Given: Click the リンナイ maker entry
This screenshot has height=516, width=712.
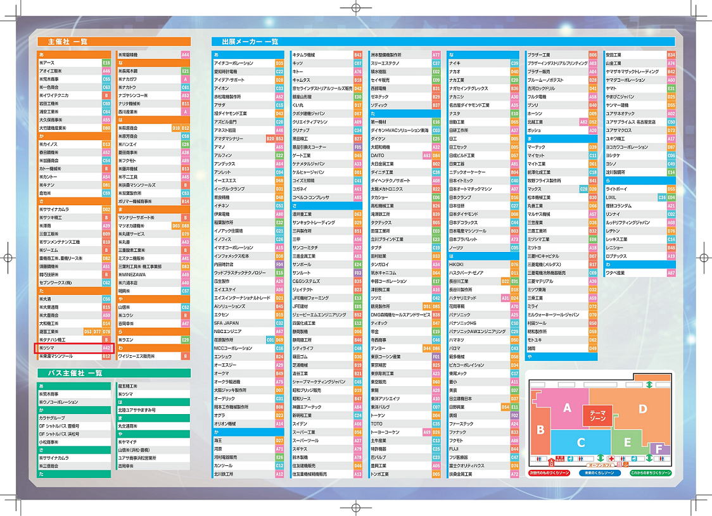Looking at the screenshot, I should [x=640, y=214].
